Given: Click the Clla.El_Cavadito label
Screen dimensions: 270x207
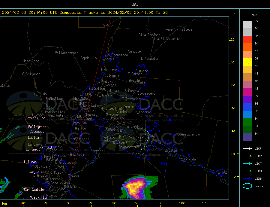Looking at the screenshot, I should click(166, 39).
